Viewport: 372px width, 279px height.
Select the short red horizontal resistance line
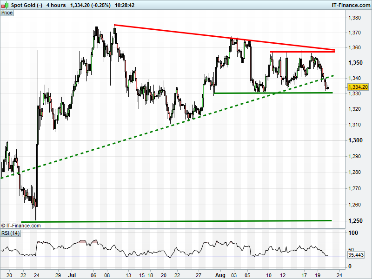click(x=303, y=52)
